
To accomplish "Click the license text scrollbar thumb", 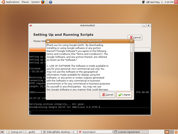I will [132, 49].
